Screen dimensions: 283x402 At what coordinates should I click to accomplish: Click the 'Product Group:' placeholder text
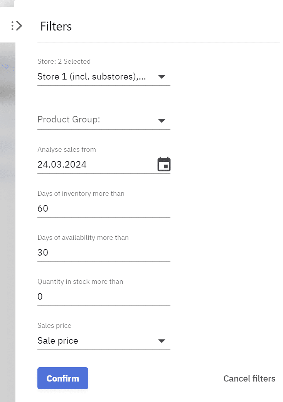(x=69, y=120)
